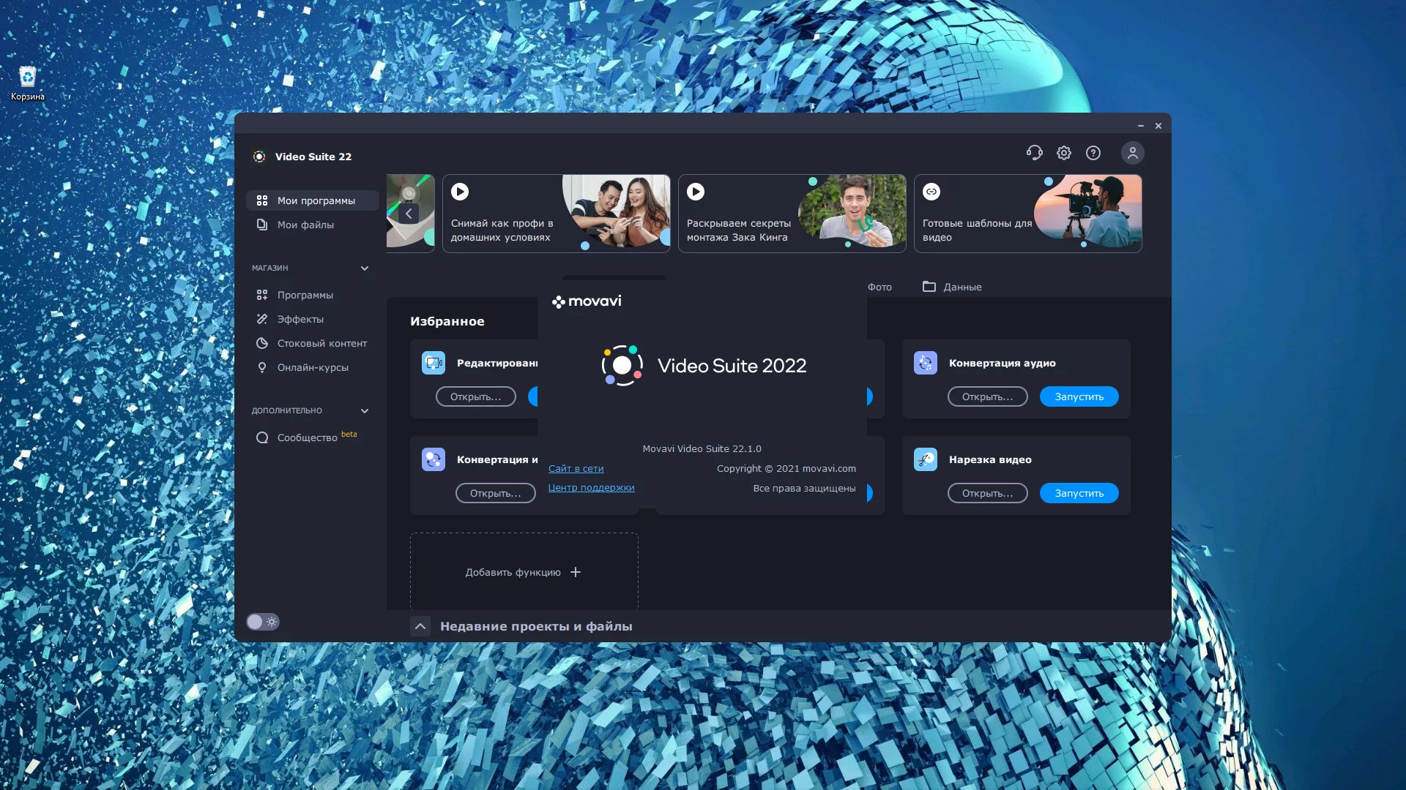Open 'Готовые шаблоны для видео' banner card
This screenshot has height=790, width=1406.
(1028, 214)
